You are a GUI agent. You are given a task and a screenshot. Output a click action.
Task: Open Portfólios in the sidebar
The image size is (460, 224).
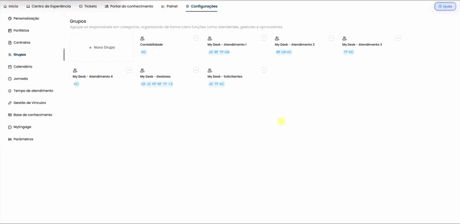pos(19,30)
